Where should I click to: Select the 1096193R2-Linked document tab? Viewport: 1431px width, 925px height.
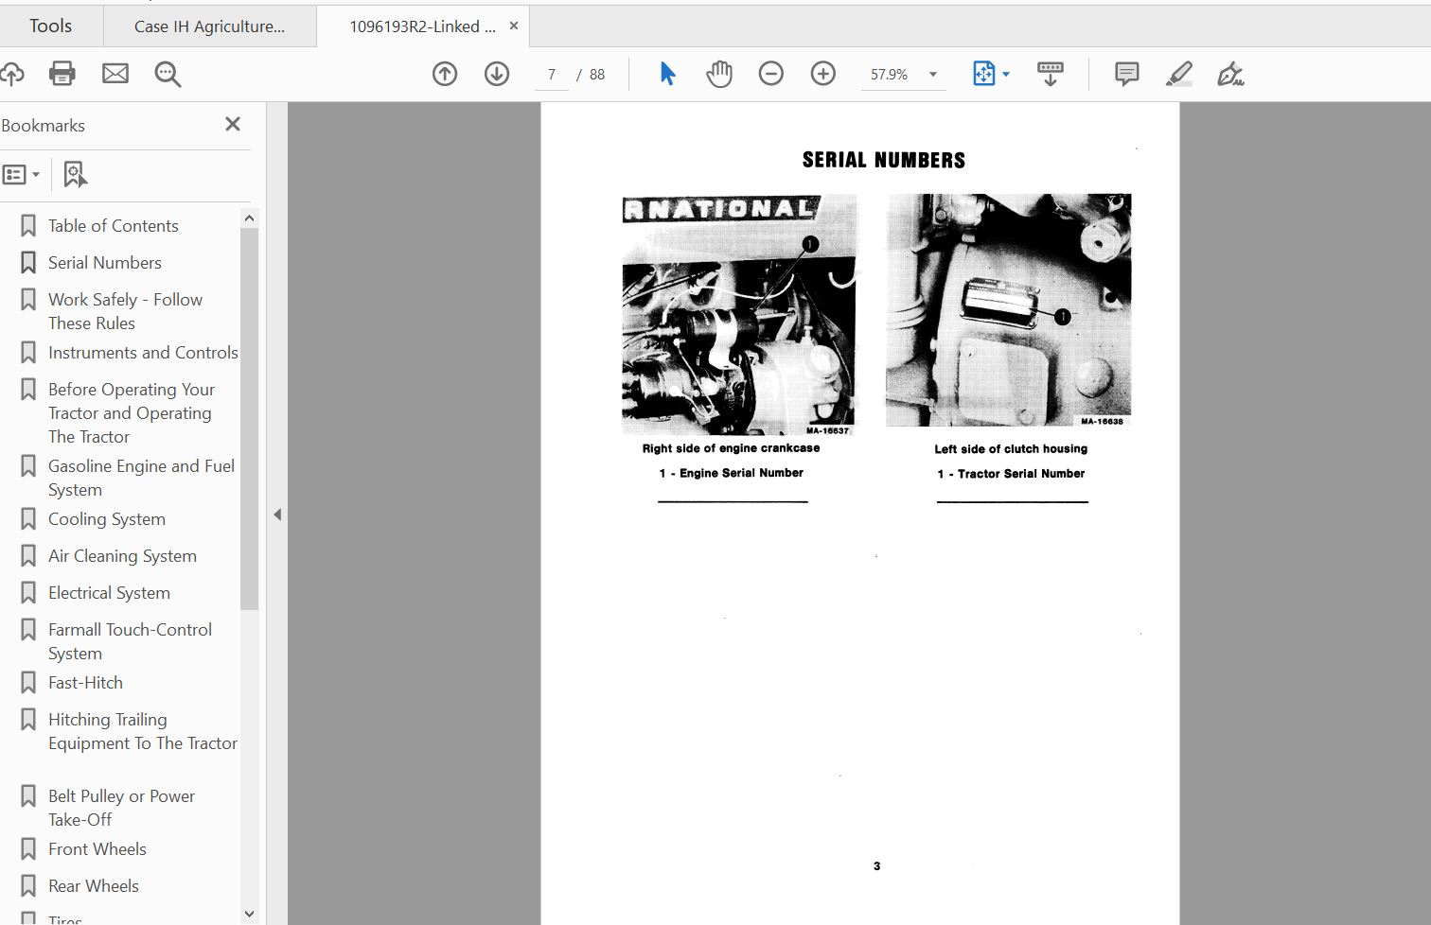click(422, 26)
